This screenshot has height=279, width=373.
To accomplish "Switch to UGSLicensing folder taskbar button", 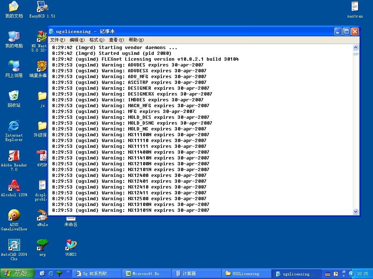I will [247, 274].
